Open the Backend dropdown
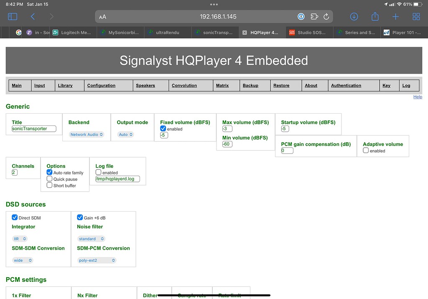This screenshot has height=299, width=428. click(86, 134)
